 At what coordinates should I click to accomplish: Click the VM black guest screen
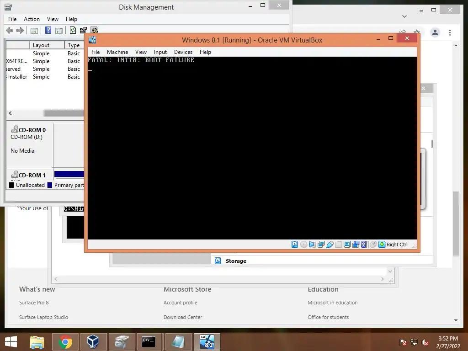(252, 148)
